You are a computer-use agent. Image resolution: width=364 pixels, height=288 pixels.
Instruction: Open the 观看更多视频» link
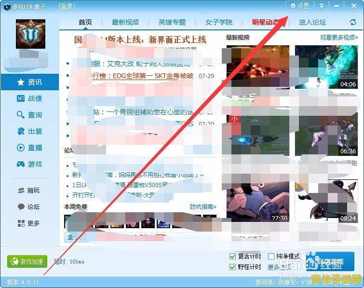339,38
